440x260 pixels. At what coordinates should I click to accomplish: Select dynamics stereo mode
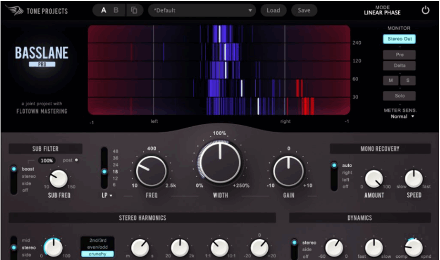pyautogui.click(x=309, y=242)
